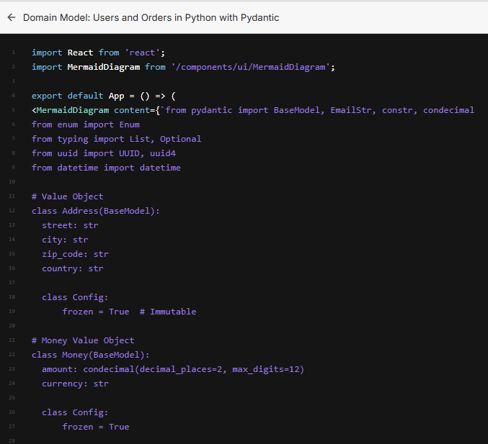Click the amount: condecimal line
Image resolution: width=488 pixels, height=444 pixels.
pyautogui.click(x=173, y=369)
